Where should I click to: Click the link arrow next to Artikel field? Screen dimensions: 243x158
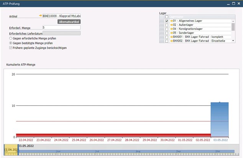pyautogui.click(x=40, y=16)
